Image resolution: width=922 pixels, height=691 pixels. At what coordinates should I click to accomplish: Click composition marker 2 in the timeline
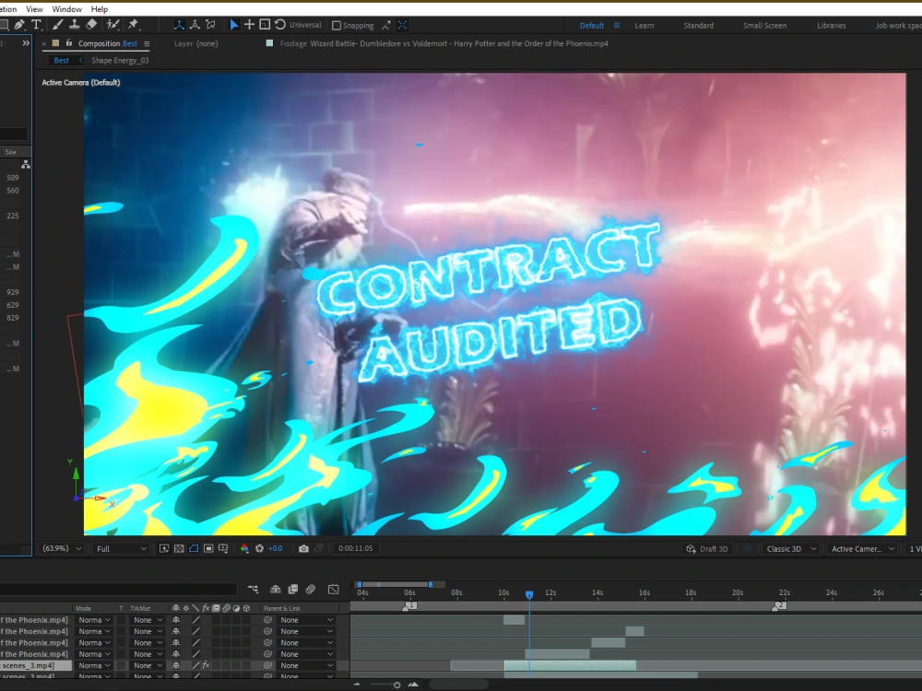tap(780, 606)
